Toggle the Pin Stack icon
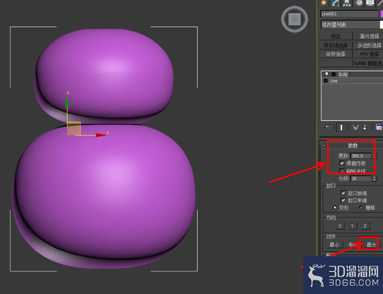This screenshot has width=383, height=294. tap(327, 127)
